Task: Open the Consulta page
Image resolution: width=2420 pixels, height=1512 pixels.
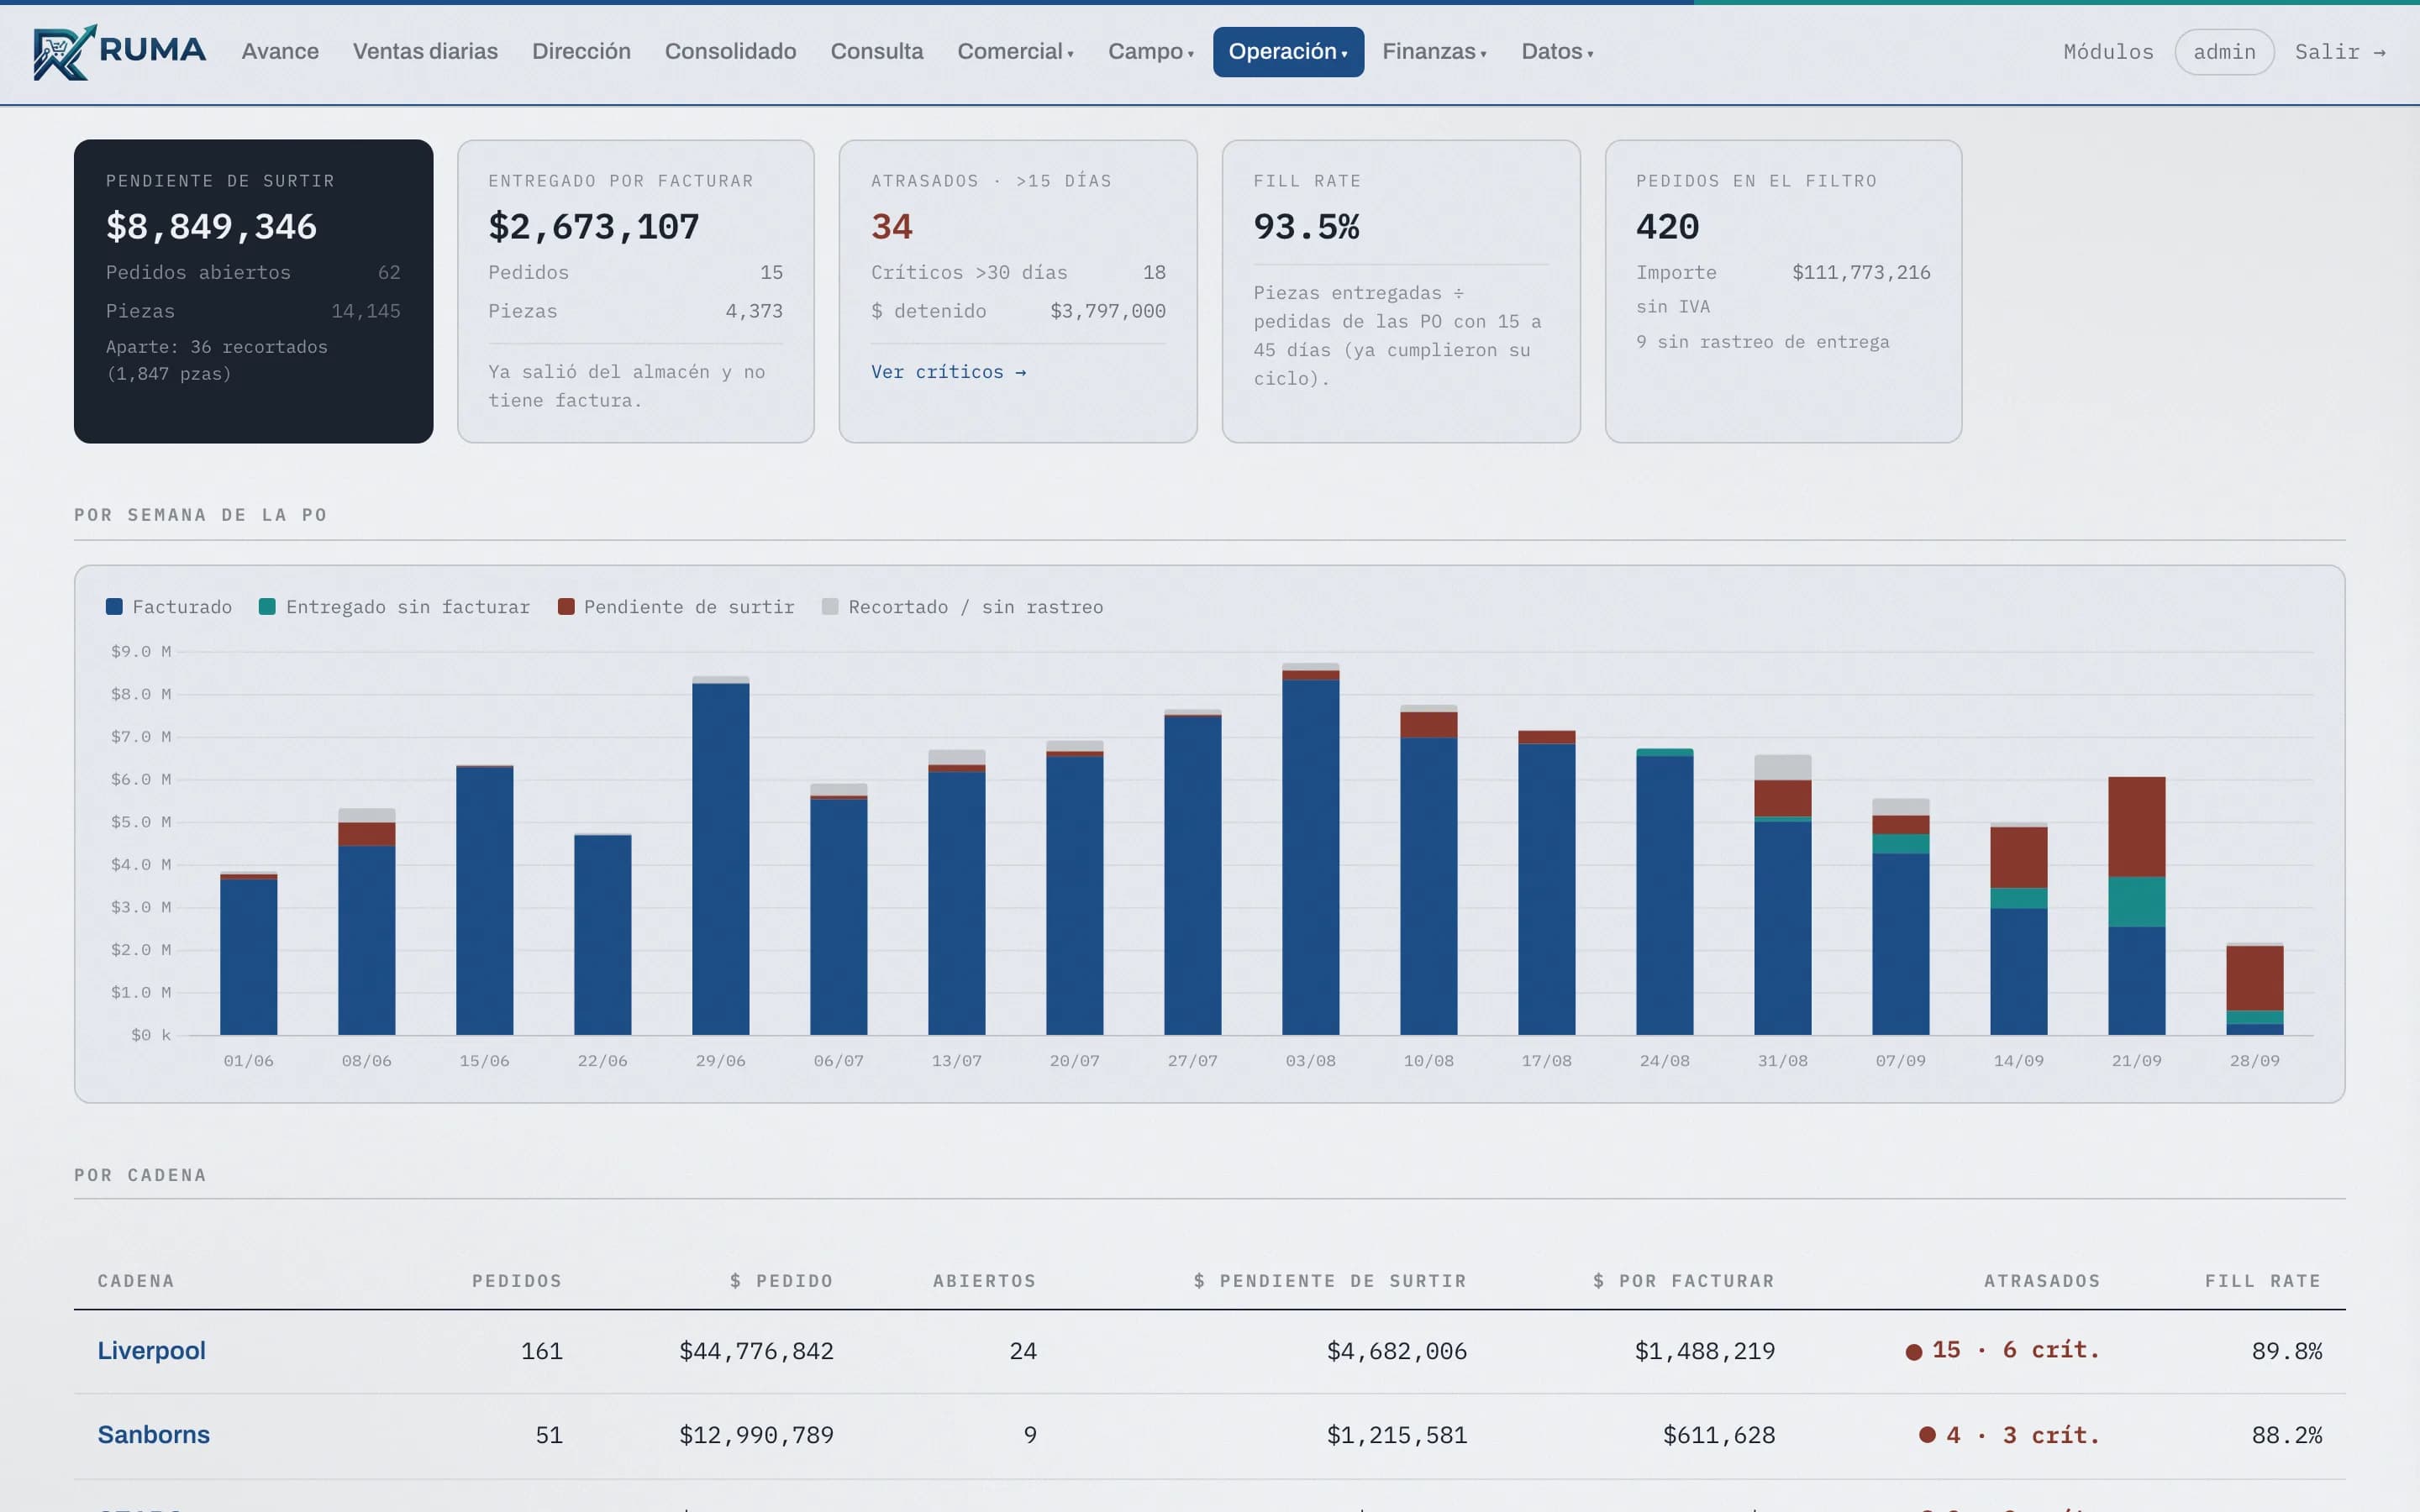Action: click(876, 51)
